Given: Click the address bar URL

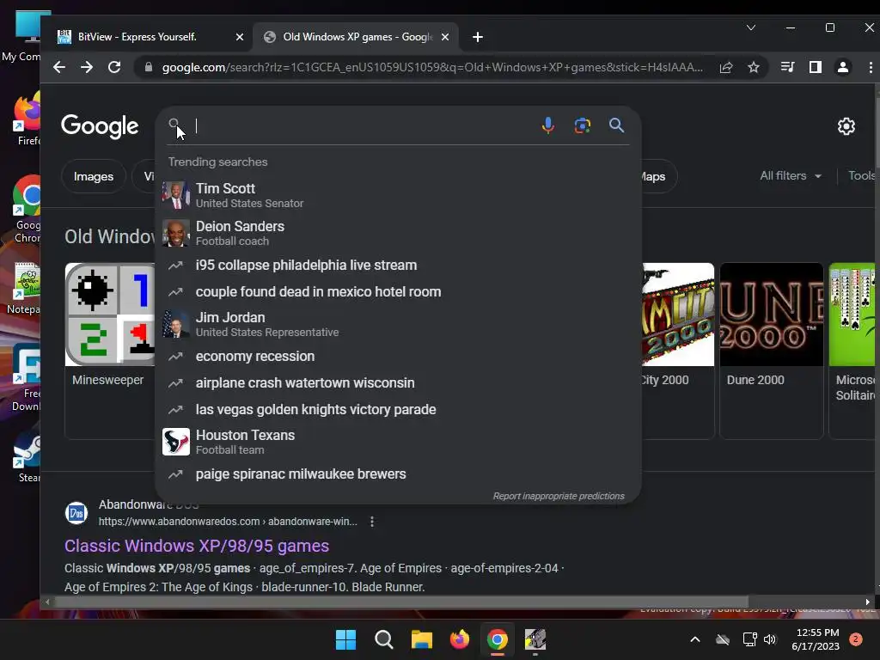Looking at the screenshot, I should tap(432, 67).
